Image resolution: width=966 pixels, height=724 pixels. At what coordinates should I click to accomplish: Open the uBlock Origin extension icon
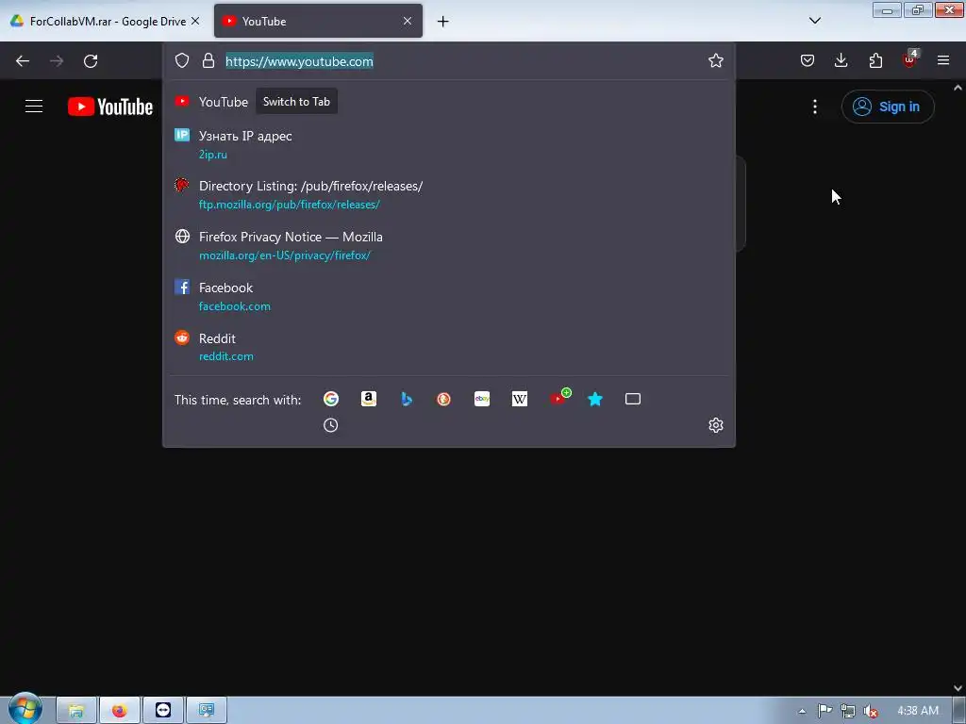909,59
